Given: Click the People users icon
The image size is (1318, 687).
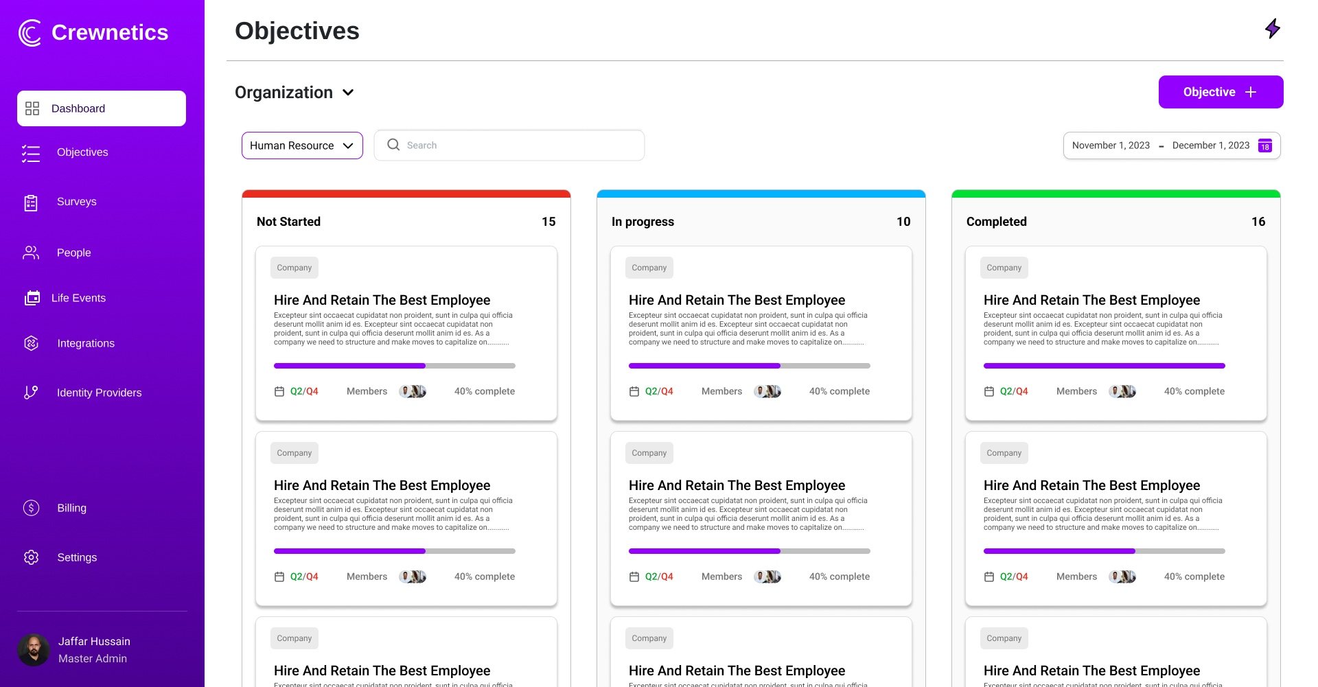Looking at the screenshot, I should point(31,253).
